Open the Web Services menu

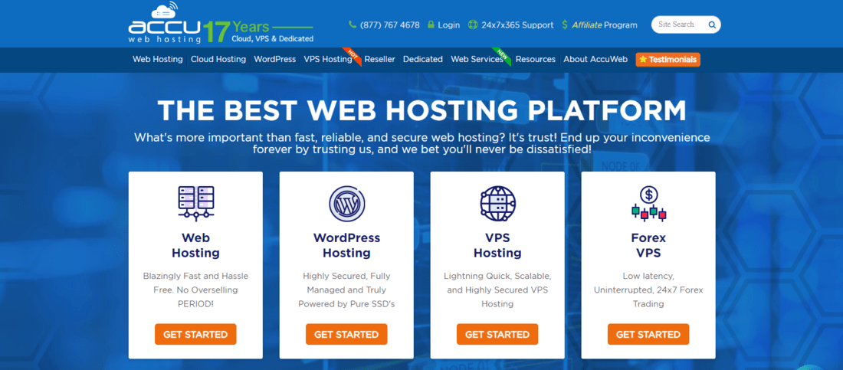point(477,59)
